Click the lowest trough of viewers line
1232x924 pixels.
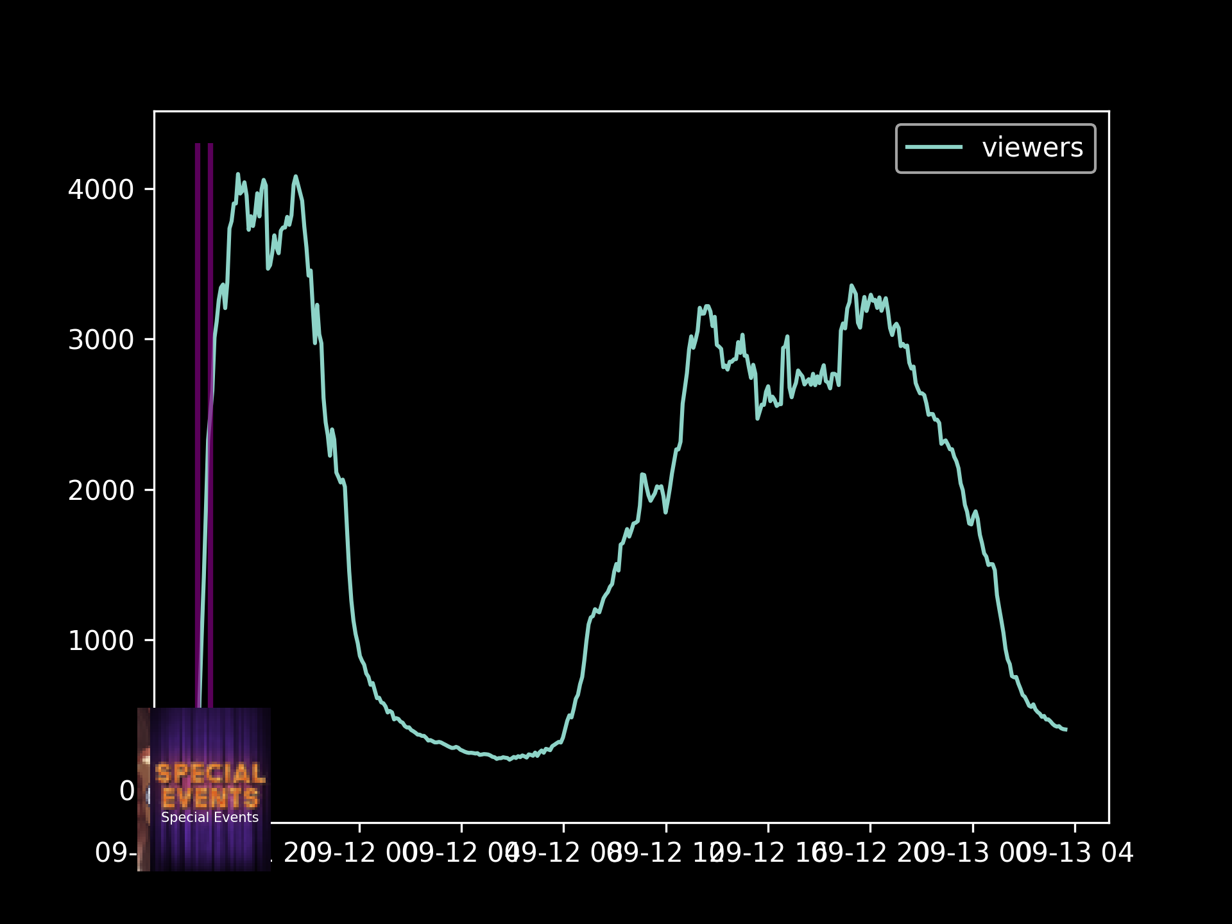[x=509, y=759]
